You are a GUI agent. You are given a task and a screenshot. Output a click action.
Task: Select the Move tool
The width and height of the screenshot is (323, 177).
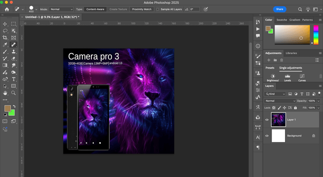5,24
